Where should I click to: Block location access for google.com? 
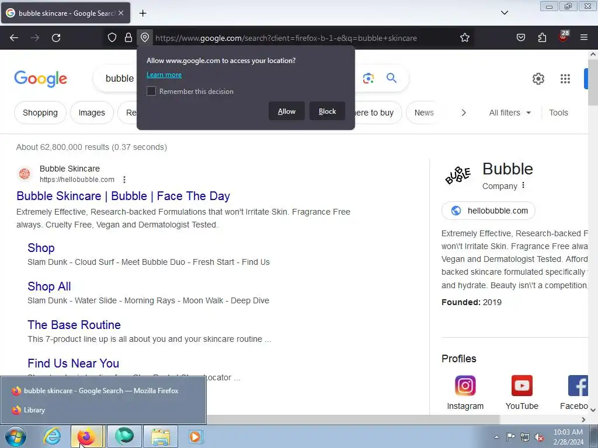tap(327, 111)
